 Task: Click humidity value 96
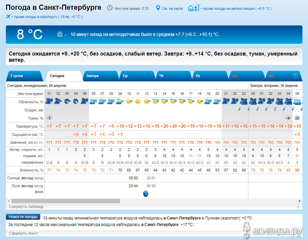point(297,170)
